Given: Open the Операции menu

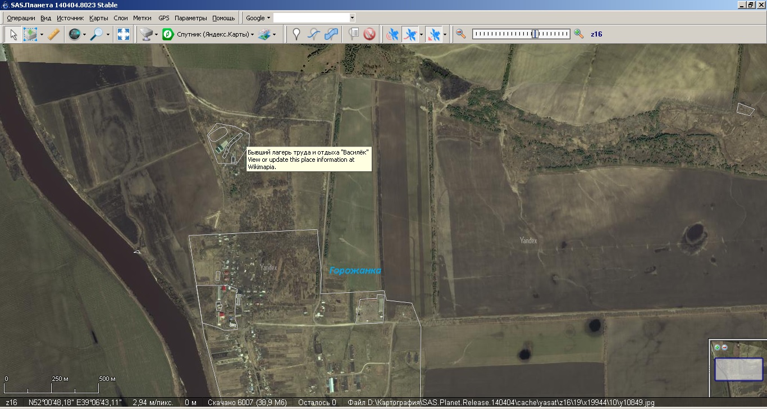Looking at the screenshot, I should (x=21, y=18).
